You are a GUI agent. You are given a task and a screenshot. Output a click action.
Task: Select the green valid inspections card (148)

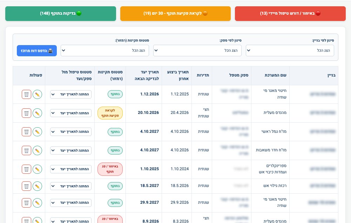(61, 14)
